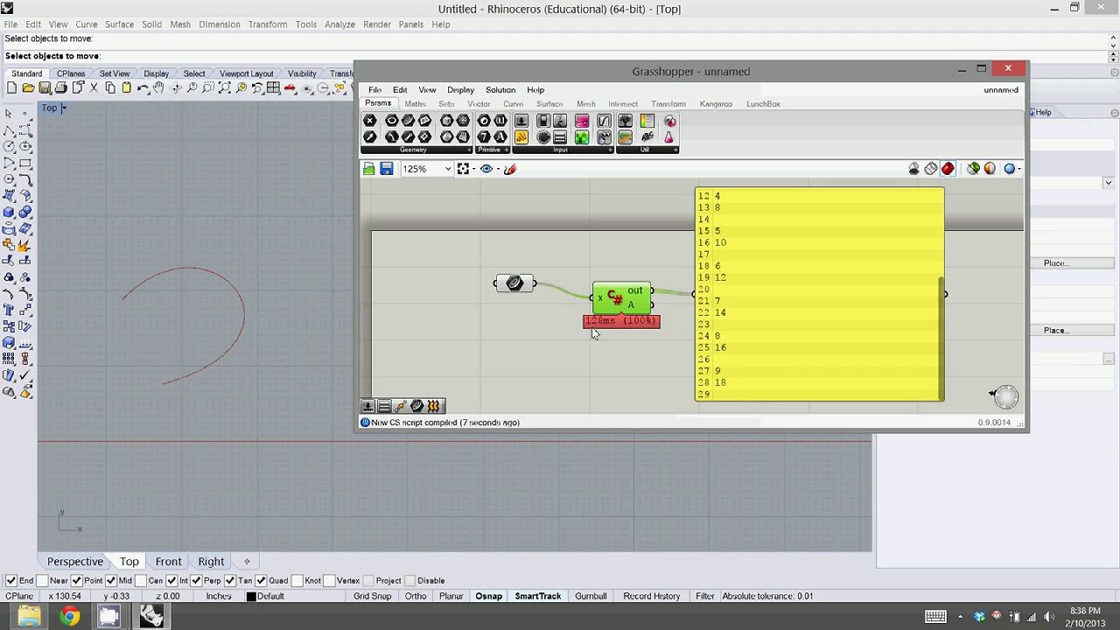Image resolution: width=1120 pixels, height=630 pixels.
Task: Disable the Mid osnap checkbox
Action: pos(111,581)
